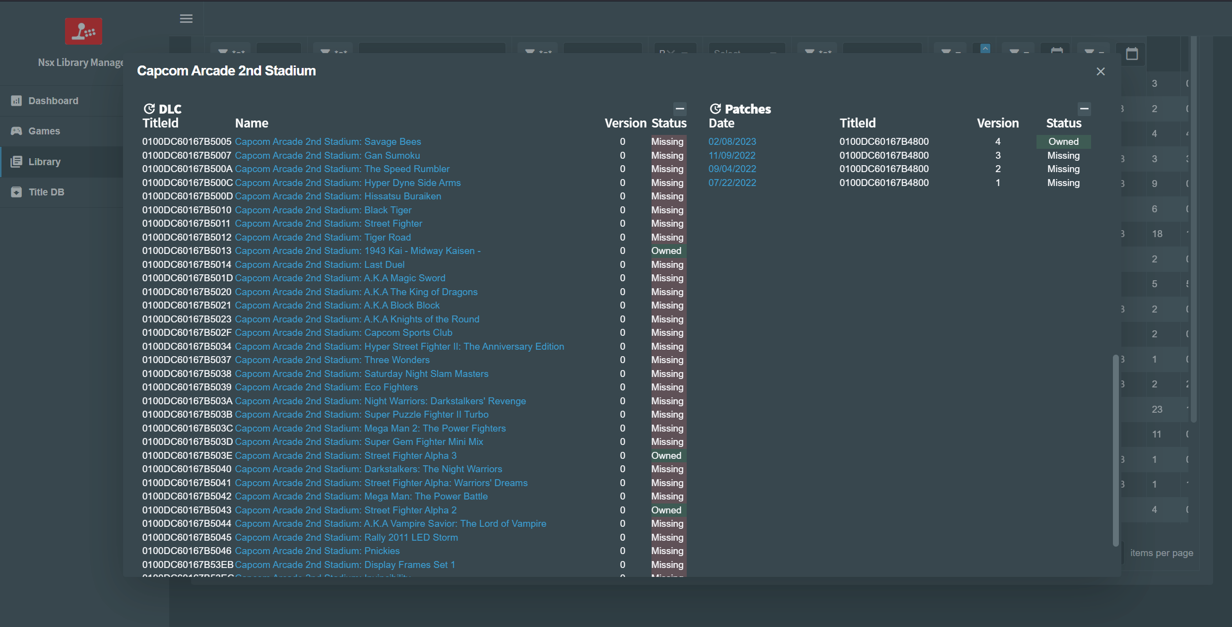Screen dimensions: 1232x627
Task: Open the Street Fighter Alpha 3 link
Action: 346,455
